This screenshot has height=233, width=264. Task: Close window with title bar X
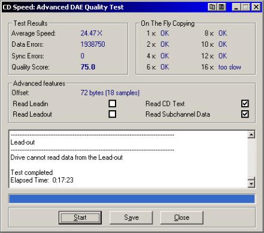point(256,7)
